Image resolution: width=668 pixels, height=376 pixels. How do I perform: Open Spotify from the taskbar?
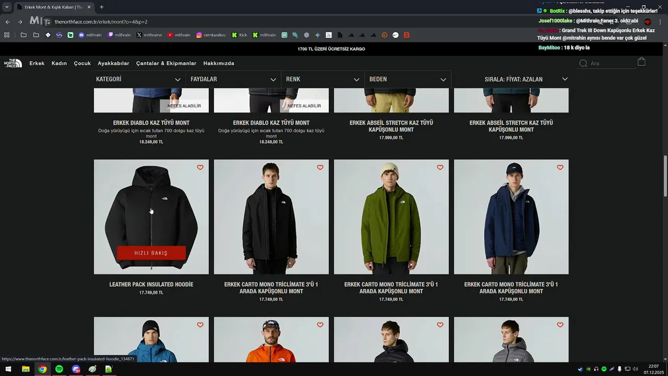pyautogui.click(x=59, y=369)
